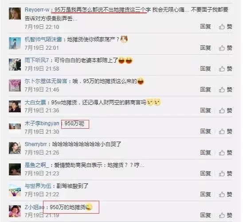Like Sherrybrr's comment with thumbs-up icon
This screenshot has height=222, width=243.
pyautogui.click(x=226, y=153)
